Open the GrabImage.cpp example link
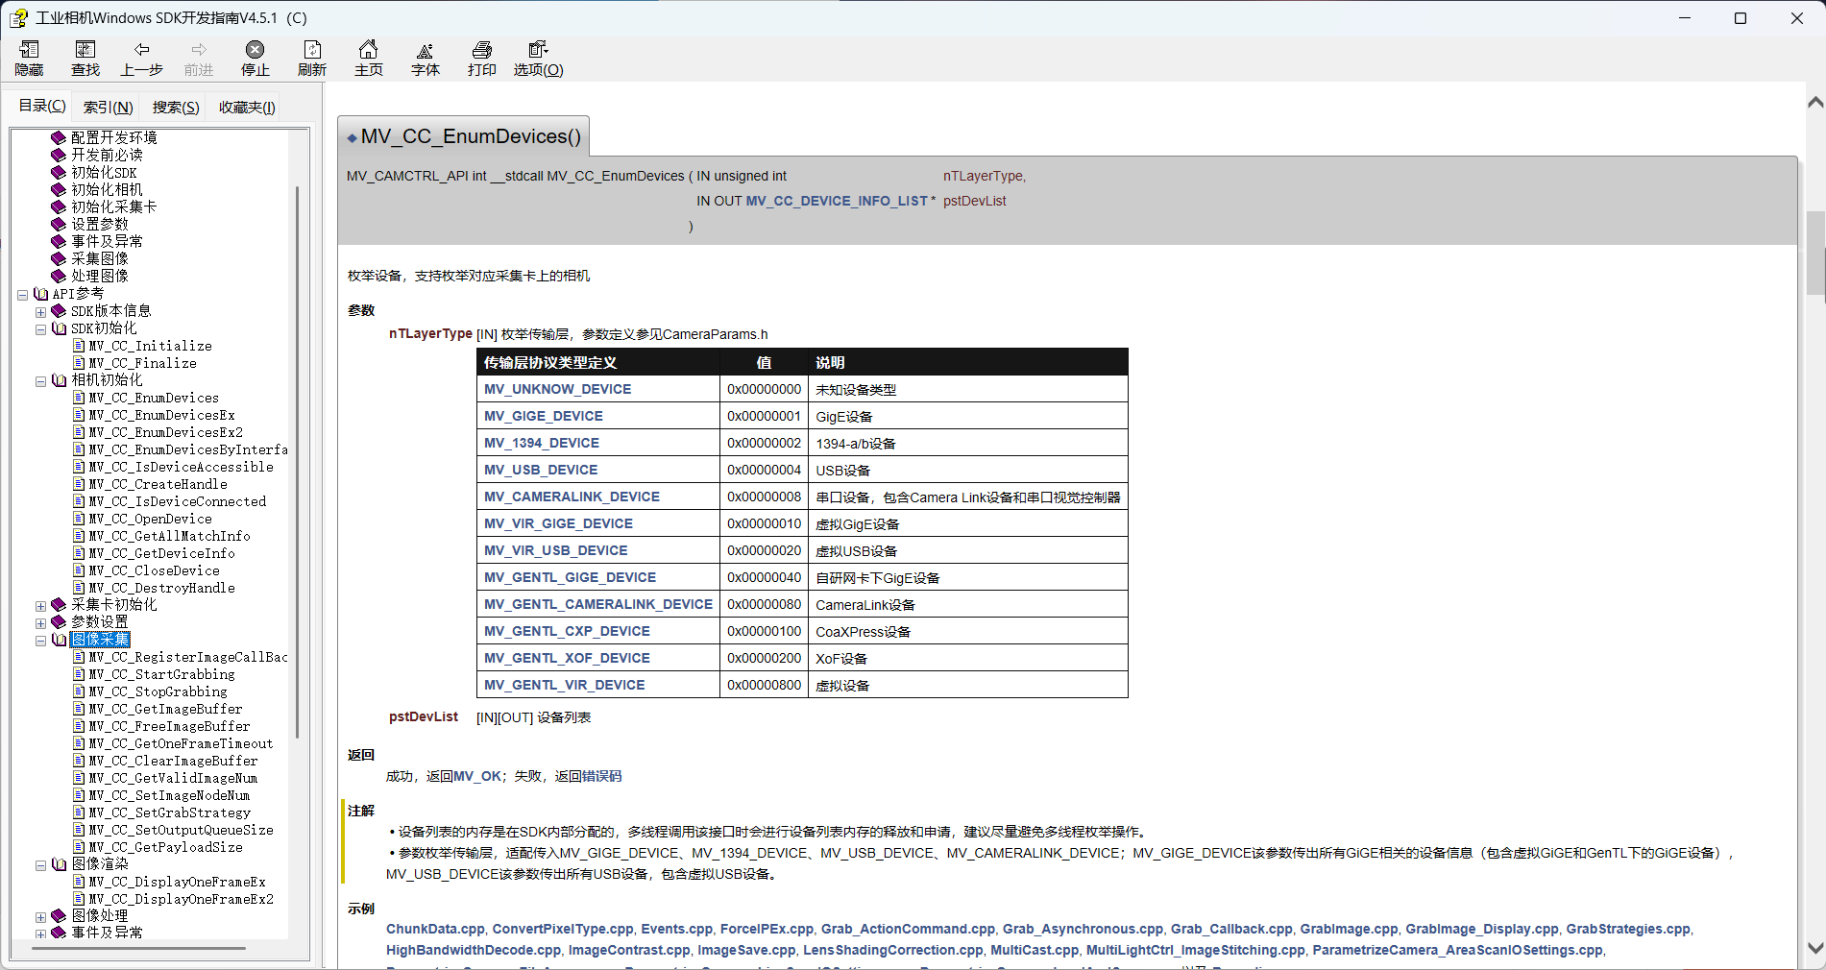Image resolution: width=1826 pixels, height=970 pixels. (x=1349, y=929)
